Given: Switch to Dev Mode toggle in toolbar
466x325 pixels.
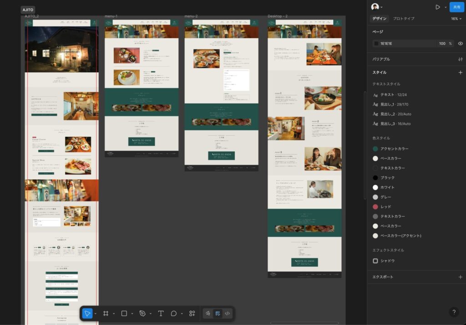Looking at the screenshot, I should 227,313.
